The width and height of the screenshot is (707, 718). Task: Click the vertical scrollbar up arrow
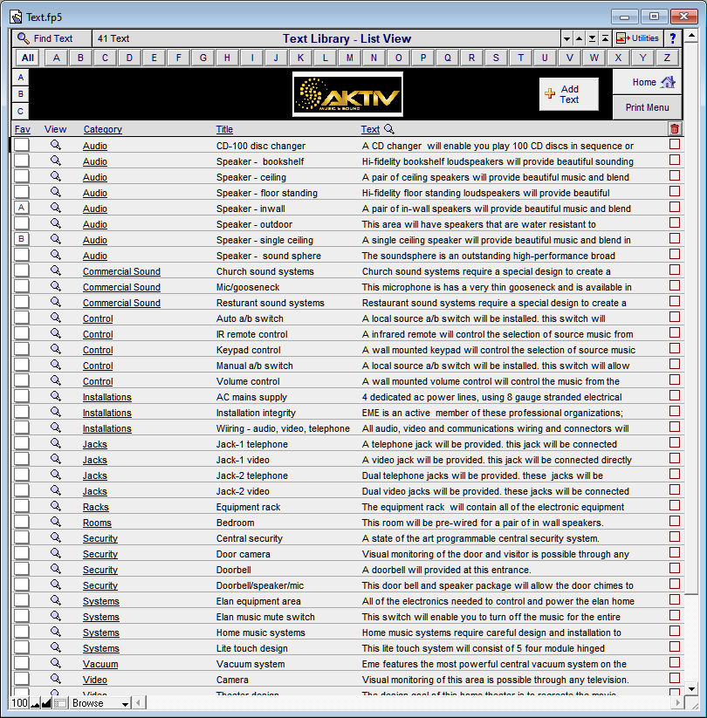pyautogui.click(x=691, y=35)
